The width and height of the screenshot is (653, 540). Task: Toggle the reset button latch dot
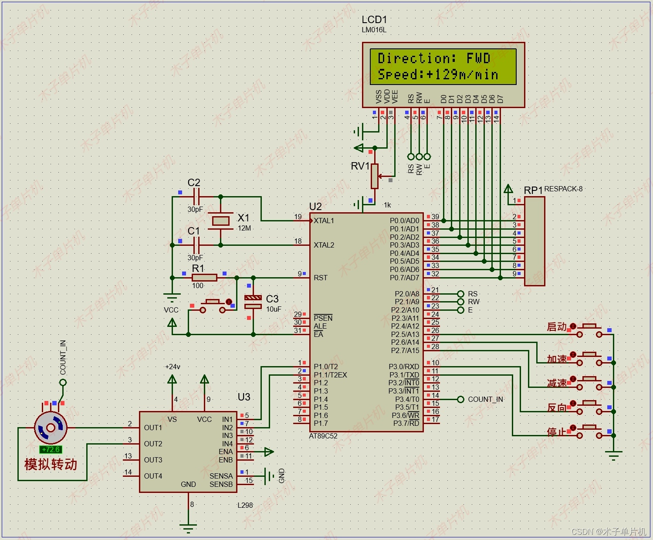[x=229, y=302]
